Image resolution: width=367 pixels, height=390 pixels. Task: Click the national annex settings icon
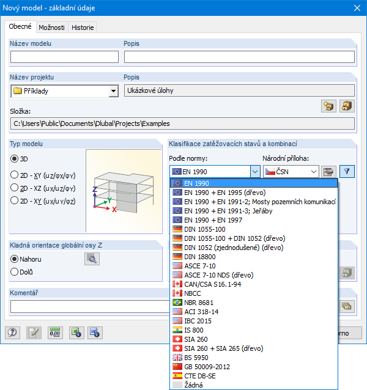click(x=328, y=172)
